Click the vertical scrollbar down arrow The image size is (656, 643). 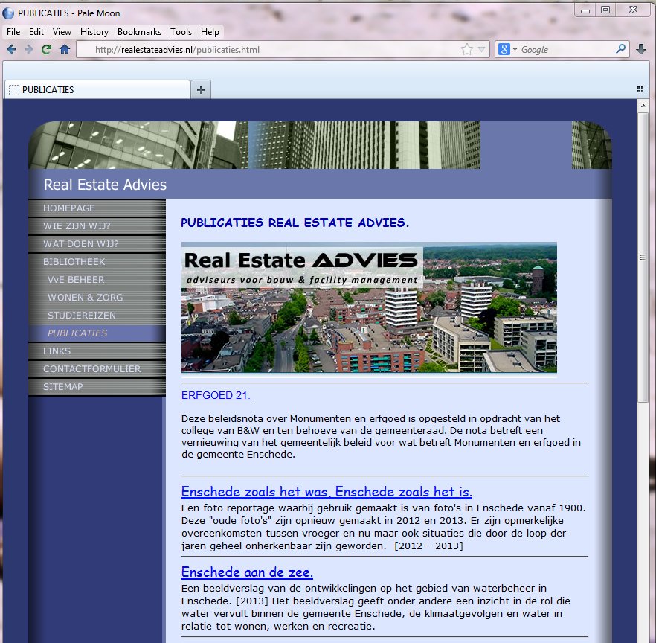coord(643,637)
